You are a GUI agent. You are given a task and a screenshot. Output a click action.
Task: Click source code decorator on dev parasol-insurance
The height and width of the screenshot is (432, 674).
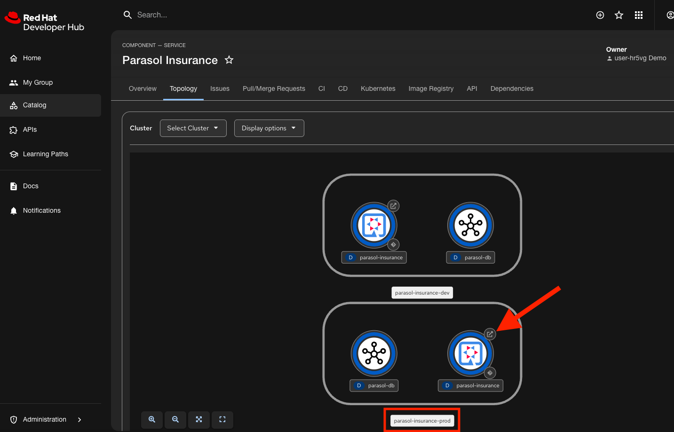393,245
